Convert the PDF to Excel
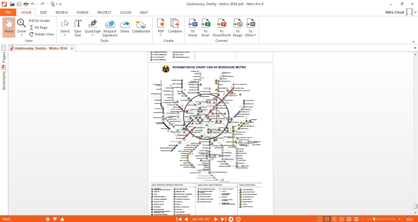This screenshot has height=222, width=418. (206, 28)
